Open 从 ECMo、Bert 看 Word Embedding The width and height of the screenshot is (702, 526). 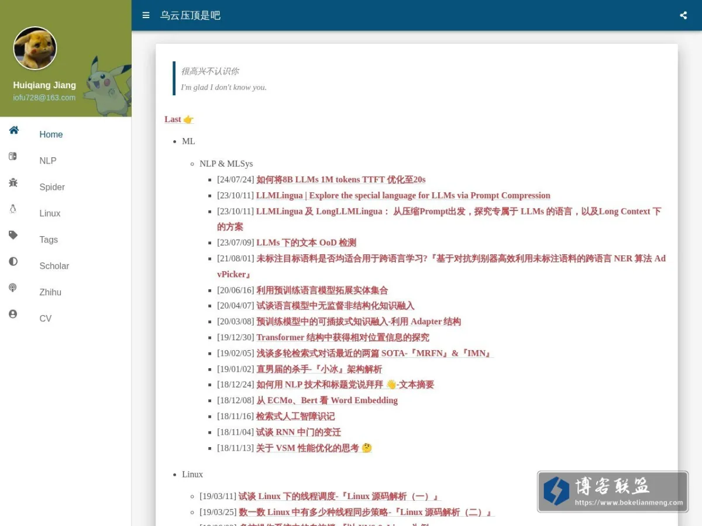(x=327, y=400)
